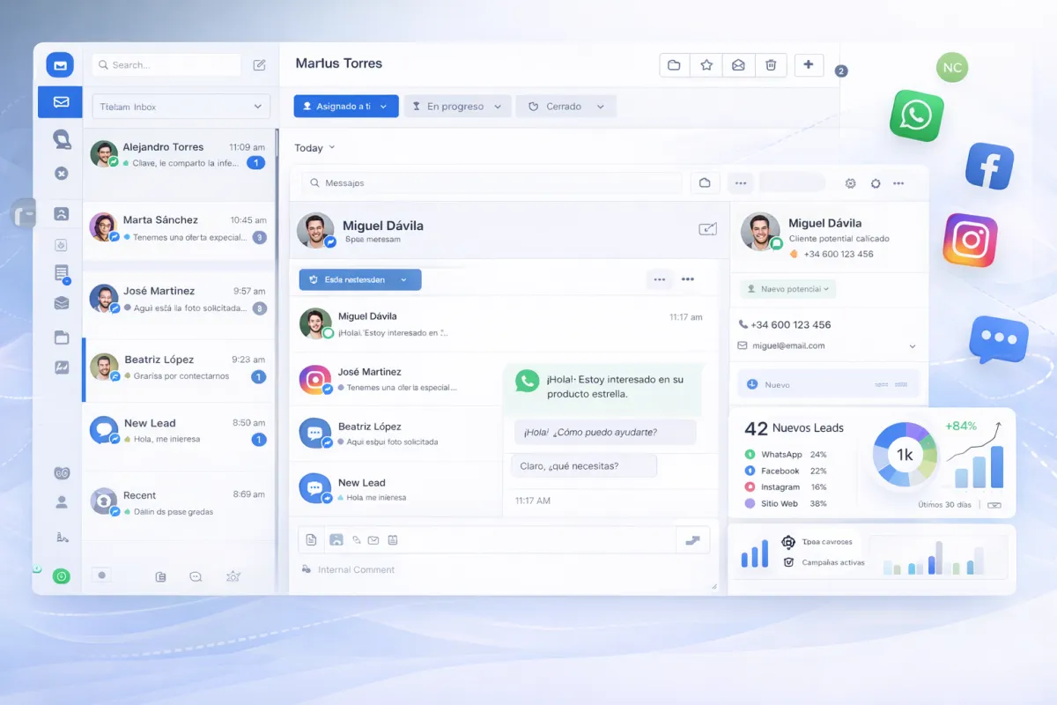Open the En progreso dropdown

tap(457, 107)
